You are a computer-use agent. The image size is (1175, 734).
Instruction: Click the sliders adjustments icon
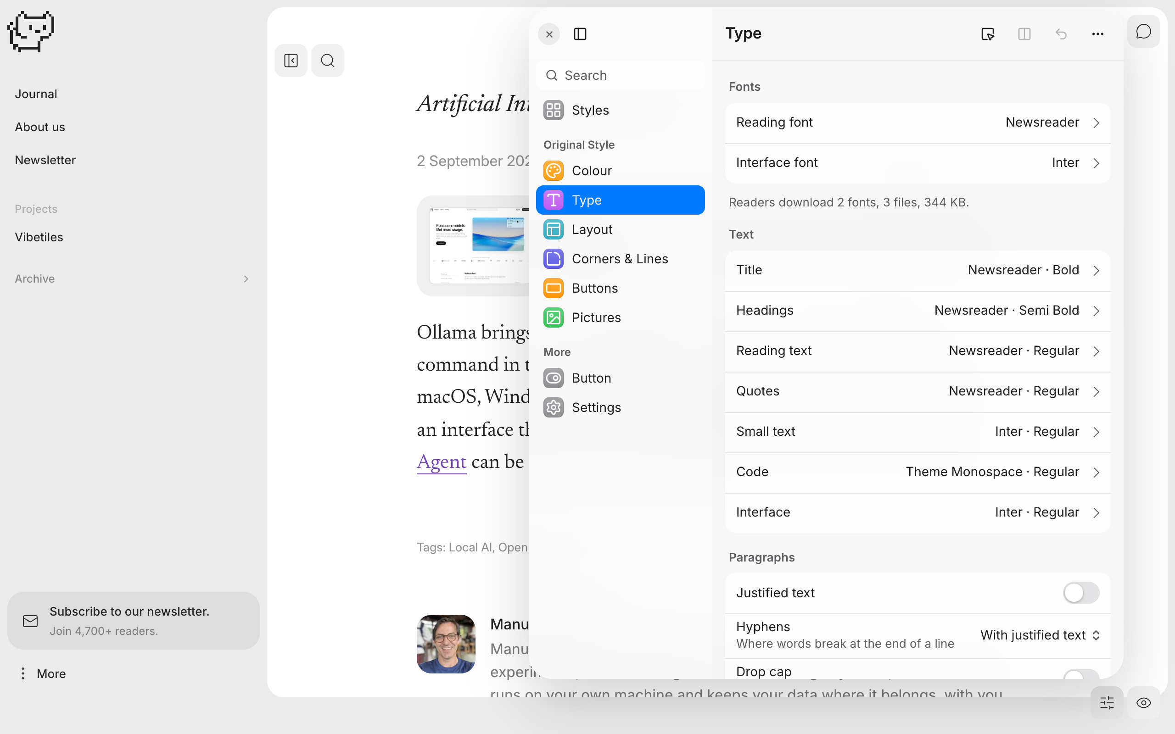[x=1107, y=702]
